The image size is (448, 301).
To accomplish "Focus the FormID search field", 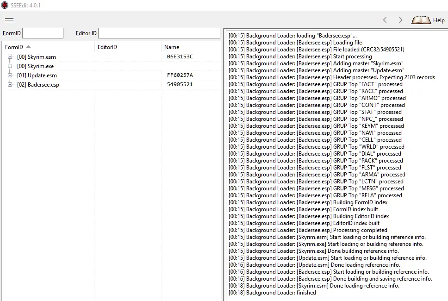I will coord(43,33).
